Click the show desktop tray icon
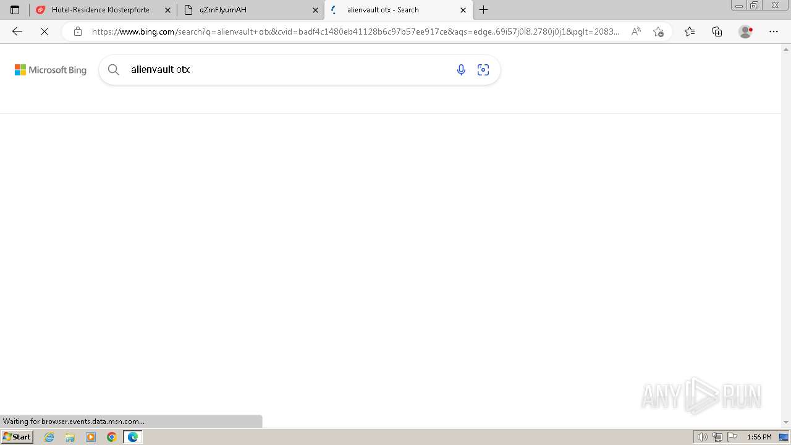 [784, 437]
